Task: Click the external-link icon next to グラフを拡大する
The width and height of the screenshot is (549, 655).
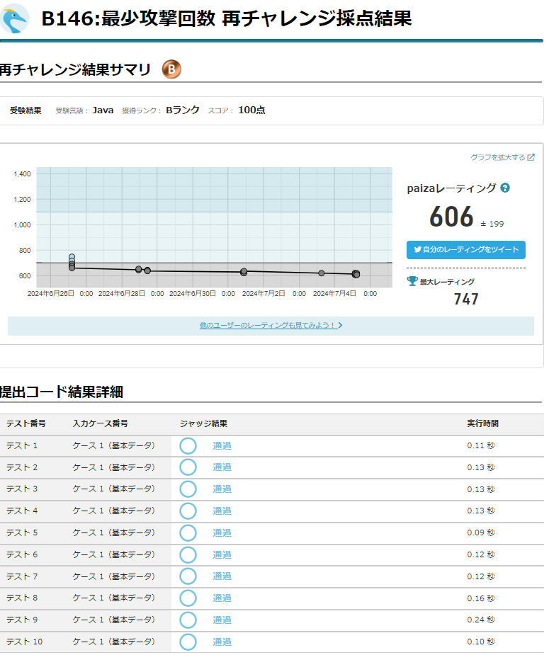Action: 531,157
